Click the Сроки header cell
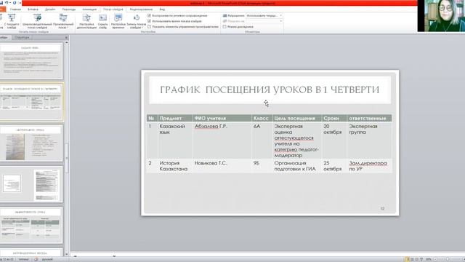 pos(334,118)
